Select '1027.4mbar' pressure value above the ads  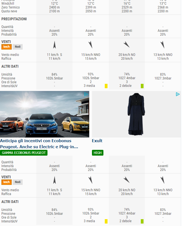127,78
